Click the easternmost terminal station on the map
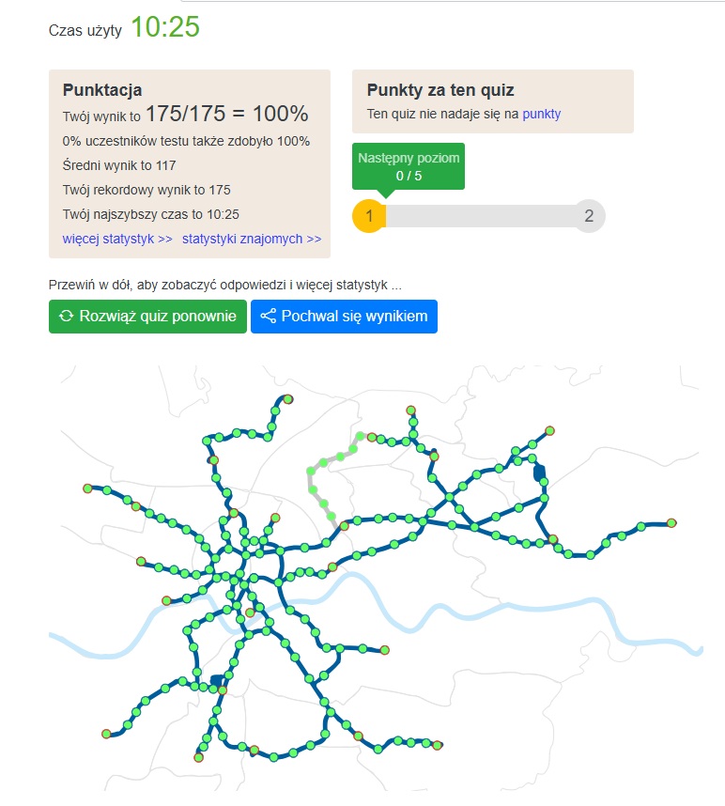Screen dimensions: 725x806 [672, 522]
